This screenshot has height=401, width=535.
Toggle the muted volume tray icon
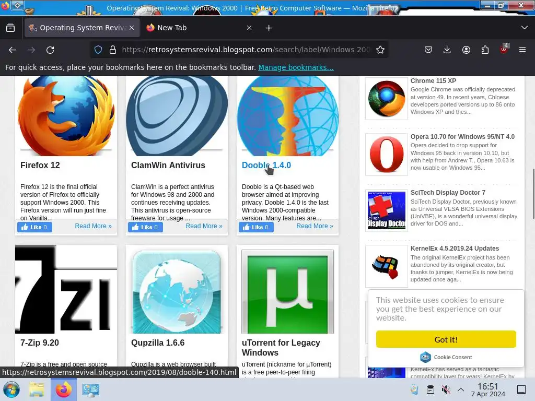[x=446, y=390]
